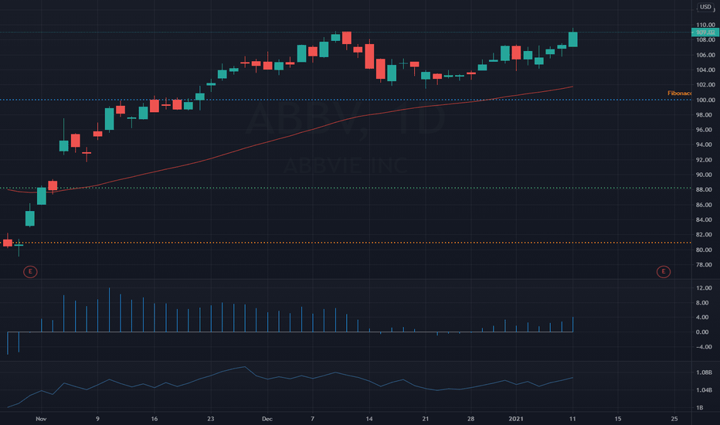Screen dimensions: 720x425
Task: Click the 78.00 price axis label
Action: 705,264
